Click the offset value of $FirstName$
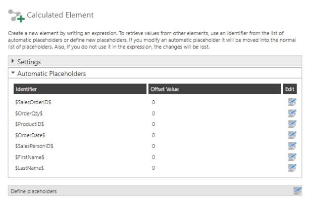The height and width of the screenshot is (199, 309). [x=154, y=157]
